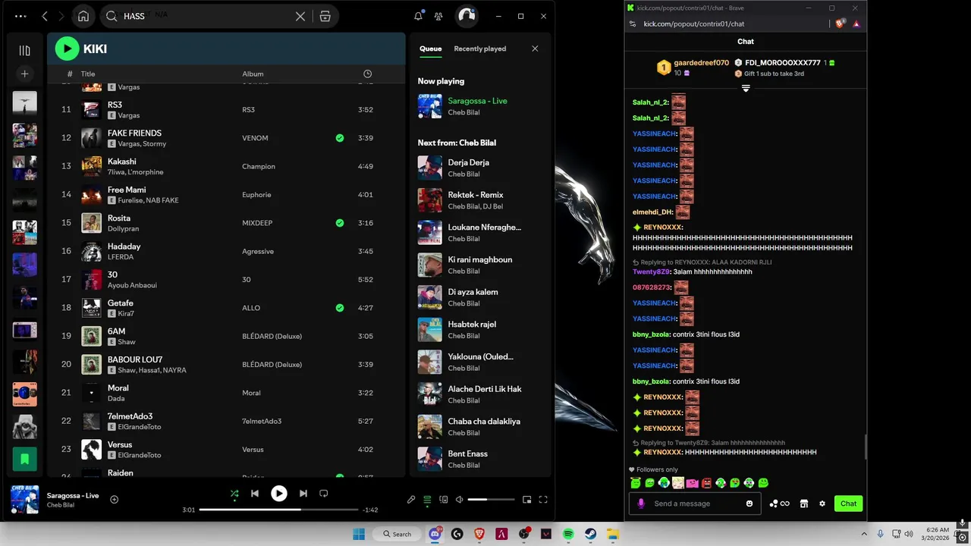Viewport: 971px width, 546px height.
Task: Open gaardedreef070 on the gift leaderboard
Action: 702,63
